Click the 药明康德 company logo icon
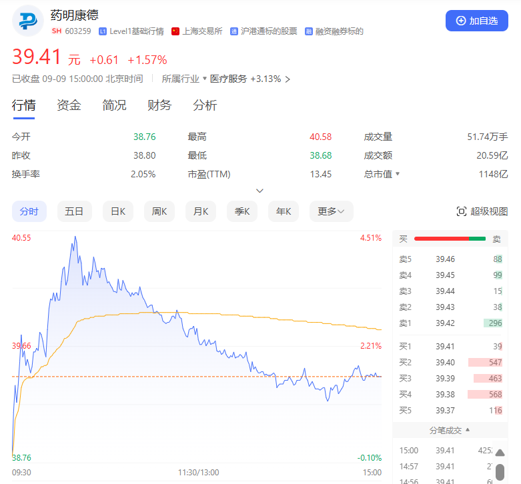Screen dimensions: 521x484 click(28, 21)
